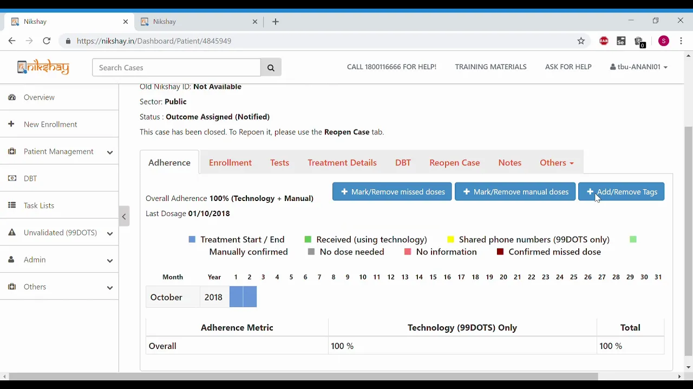
Task: Switch to the Tests tab
Action: [x=279, y=163]
